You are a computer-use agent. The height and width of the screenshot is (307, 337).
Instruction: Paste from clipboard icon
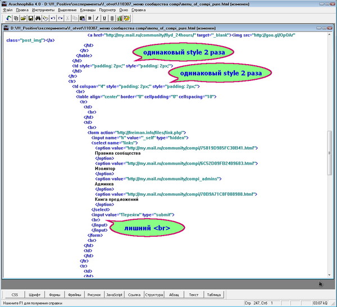[83, 19]
